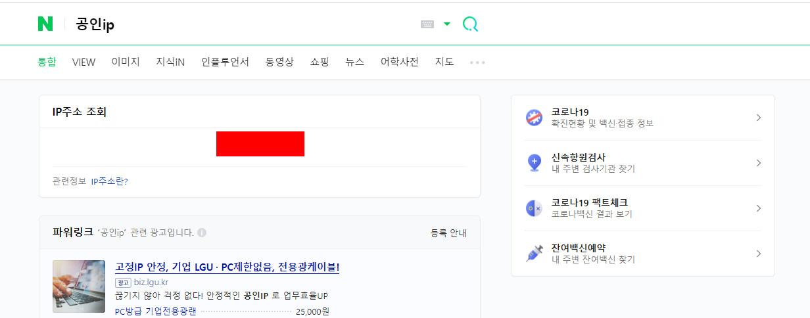
Task: Open the 인플루언서 tab
Action: pos(225,62)
